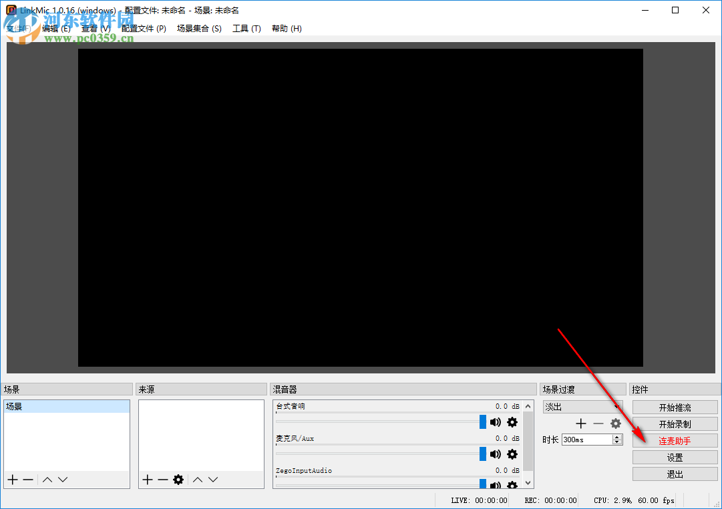Move source down in Sources panel
The width and height of the screenshot is (722, 509).
tap(213, 480)
